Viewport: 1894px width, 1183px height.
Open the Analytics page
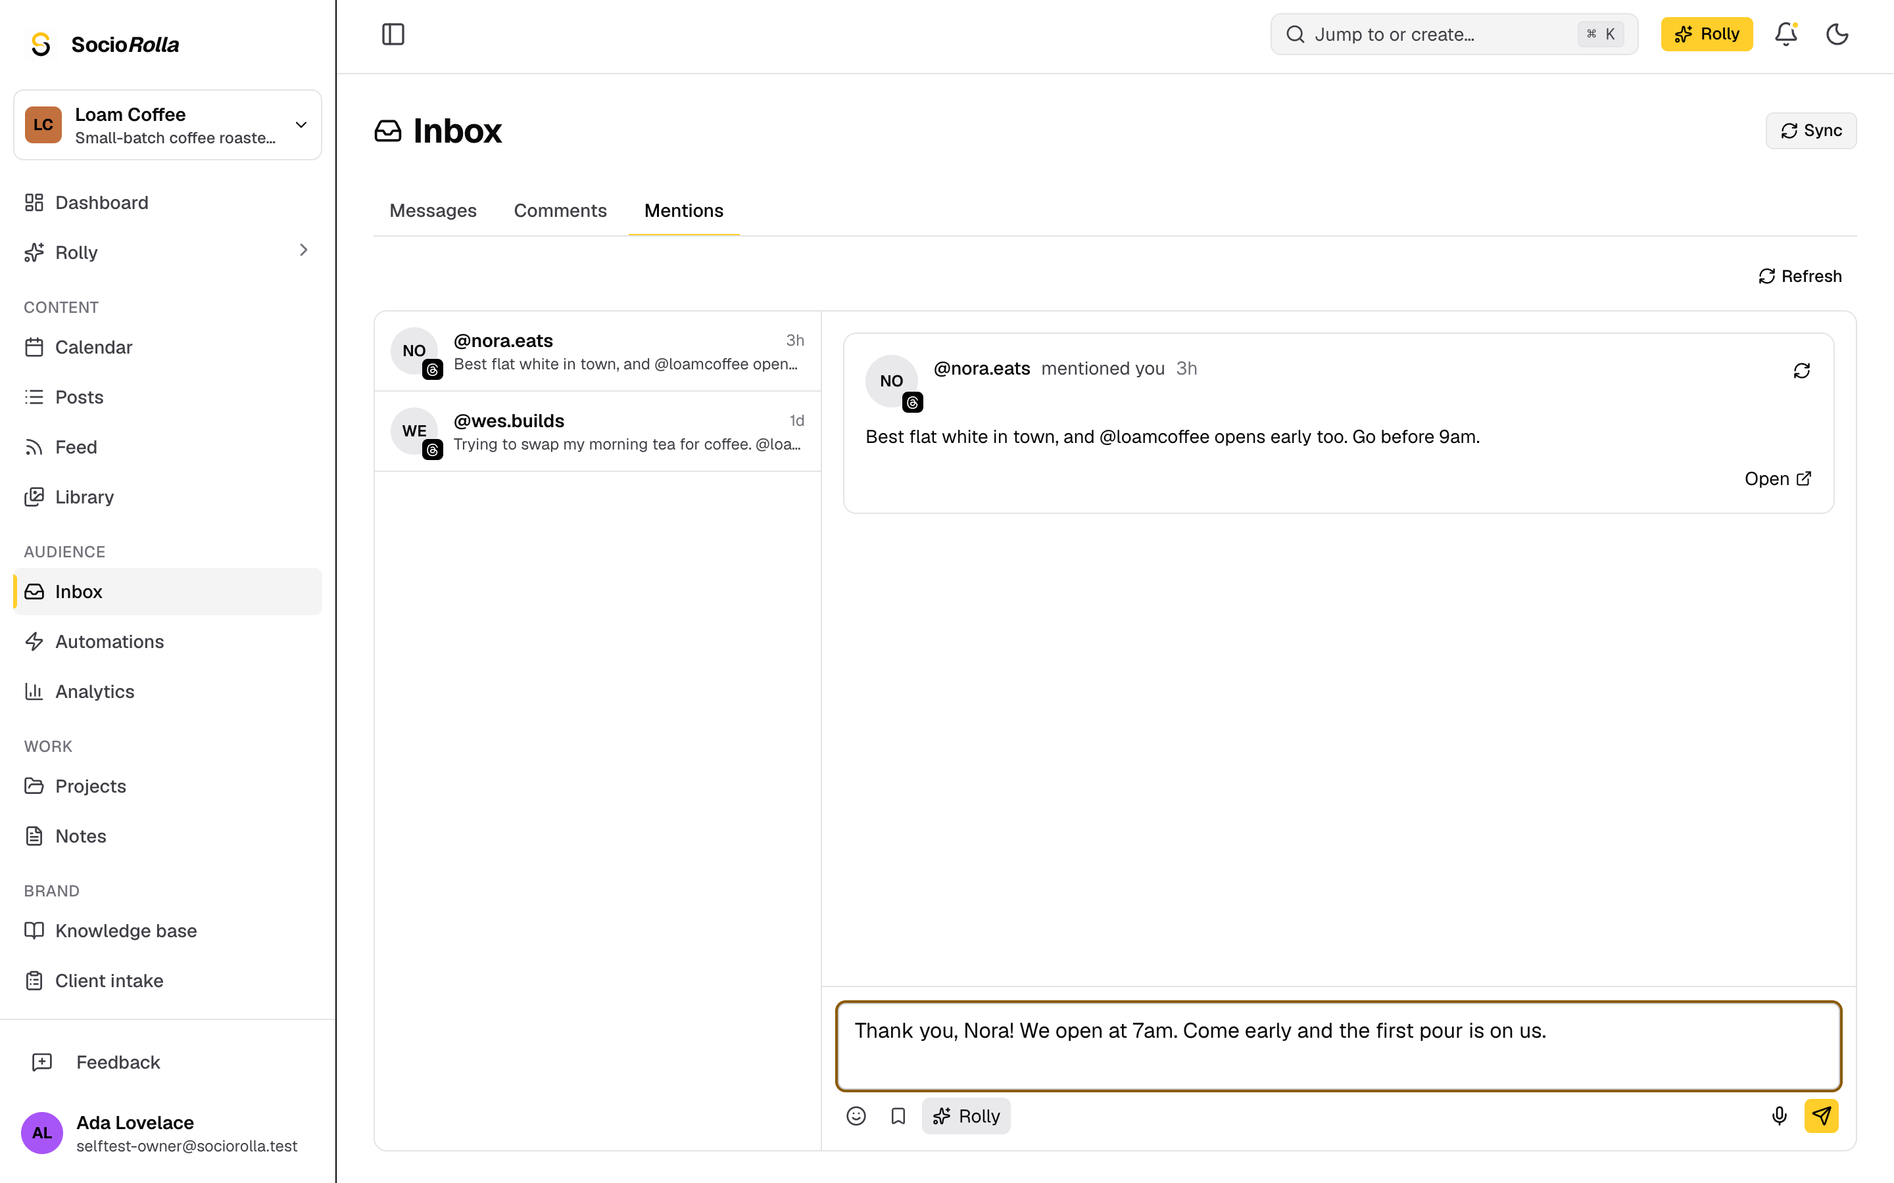click(168, 691)
